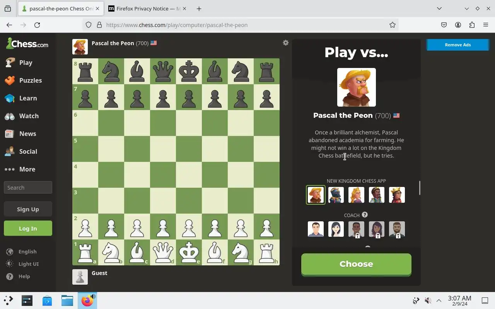Select the white knight on g1
The image size is (495, 309).
click(241, 252)
